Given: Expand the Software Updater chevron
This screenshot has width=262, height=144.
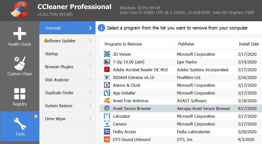Looking at the screenshot, I should (x=90, y=40).
